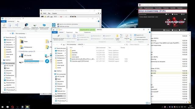195x109 pixels.
Task: Click the Invert selection button in sklad ribbon
Action: [141, 40]
